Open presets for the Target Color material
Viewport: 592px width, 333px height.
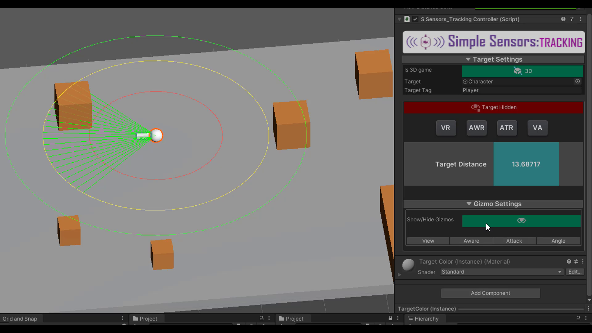(x=576, y=261)
